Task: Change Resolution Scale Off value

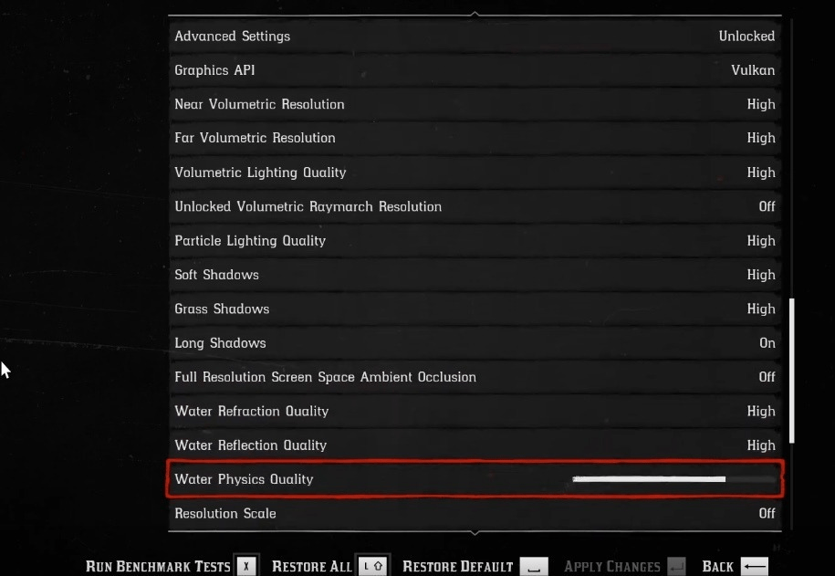Action: (767, 514)
